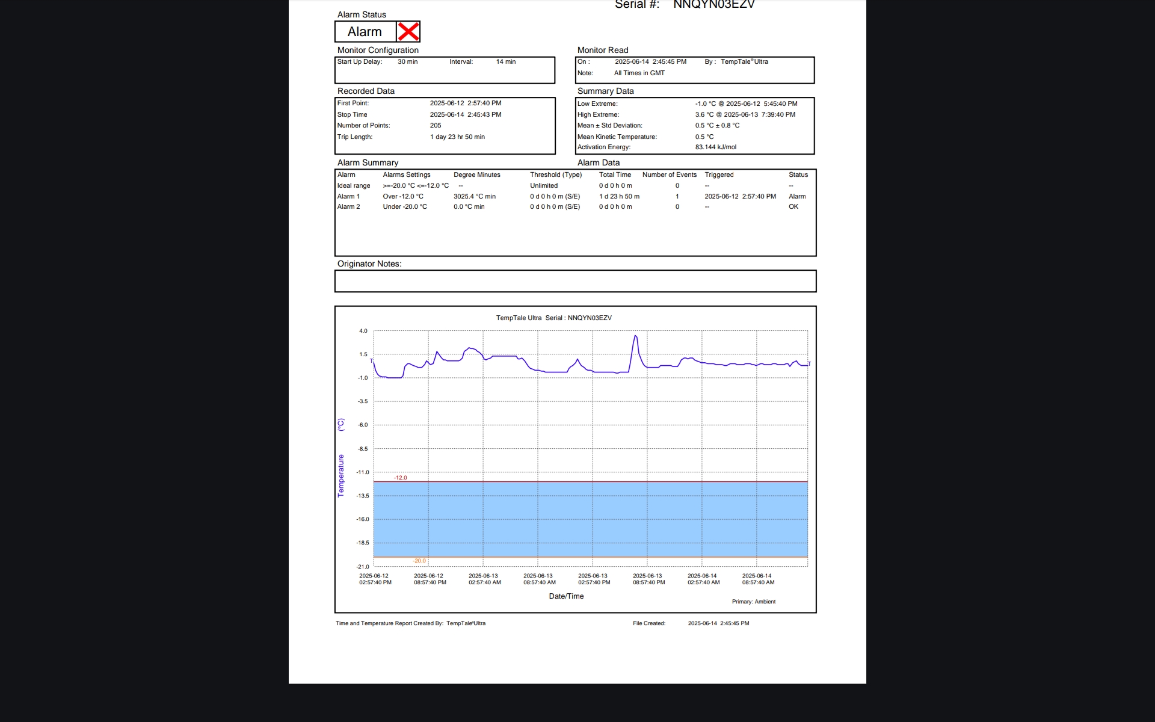Click y-axis tick label -21.0
This screenshot has width=1155, height=722.
click(363, 567)
